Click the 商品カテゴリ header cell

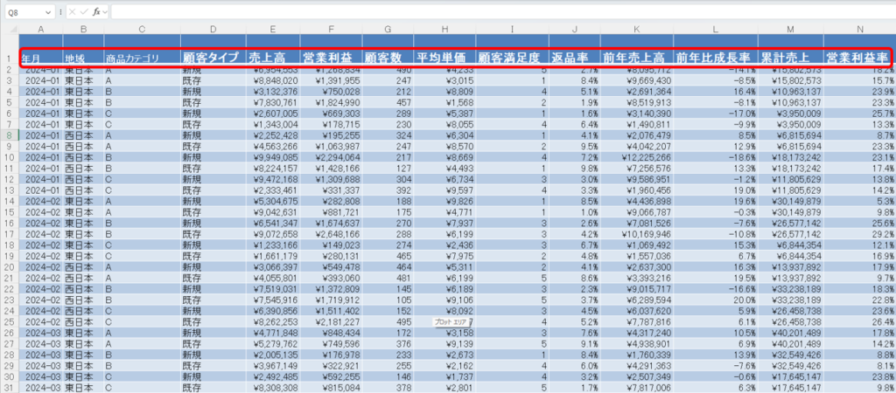[x=142, y=58]
